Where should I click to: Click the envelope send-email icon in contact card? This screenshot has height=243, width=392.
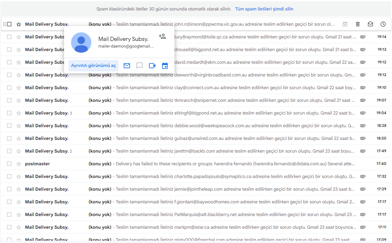(x=127, y=66)
